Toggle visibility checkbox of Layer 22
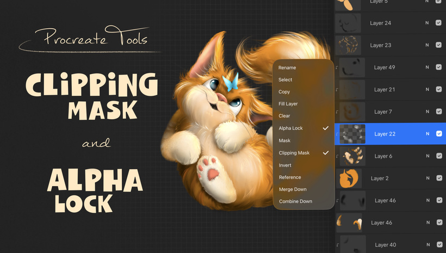 coord(438,134)
